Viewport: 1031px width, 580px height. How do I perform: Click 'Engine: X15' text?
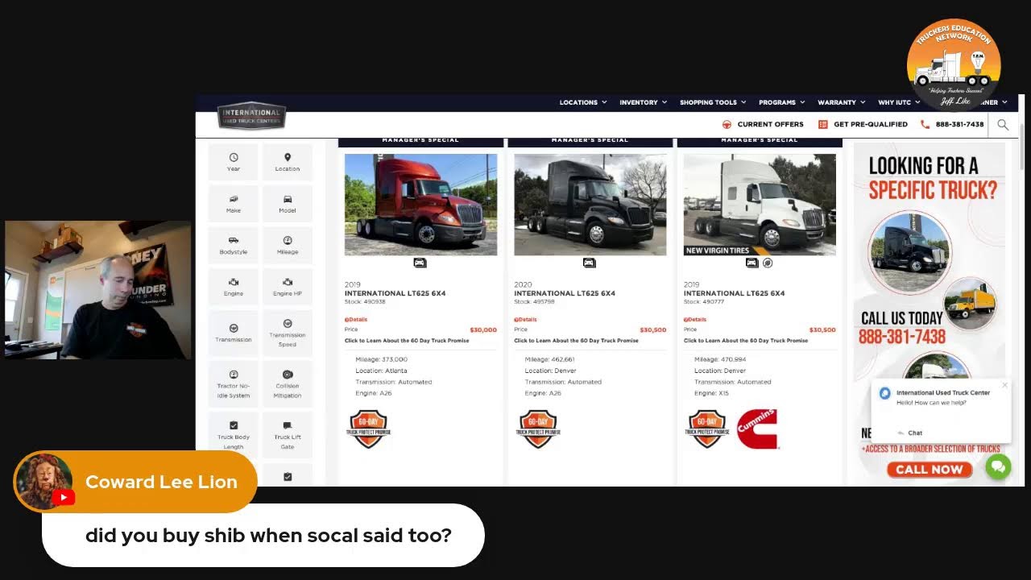pyautogui.click(x=711, y=393)
